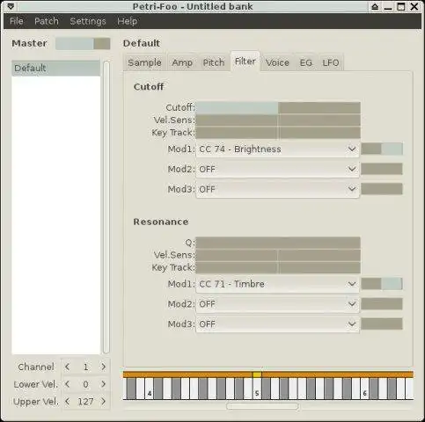
Task: Open the Patch menu
Action: coord(47,21)
